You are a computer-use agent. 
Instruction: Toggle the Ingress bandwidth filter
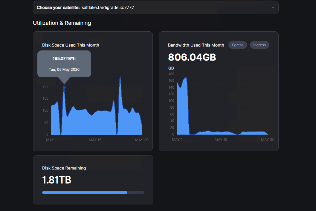(259, 45)
